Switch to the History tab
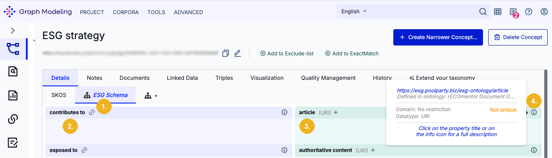Viewport: 552px width, 158px height. coord(382,78)
